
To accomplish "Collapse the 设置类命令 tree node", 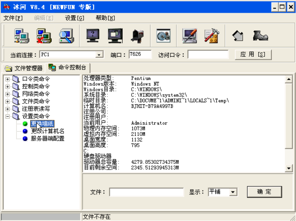I will 8,116.
